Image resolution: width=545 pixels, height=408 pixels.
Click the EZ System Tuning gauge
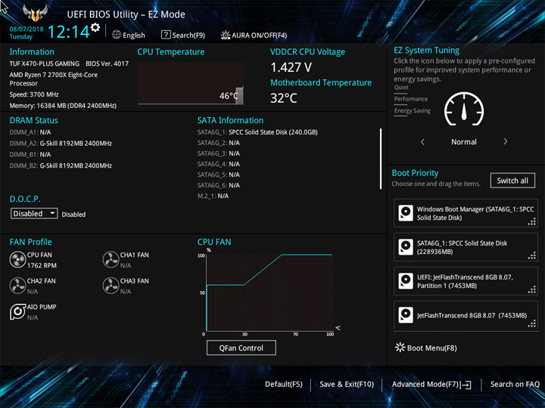click(464, 109)
